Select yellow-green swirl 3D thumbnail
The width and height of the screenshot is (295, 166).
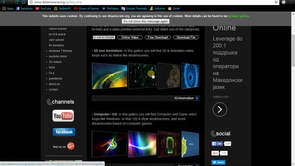110,76
